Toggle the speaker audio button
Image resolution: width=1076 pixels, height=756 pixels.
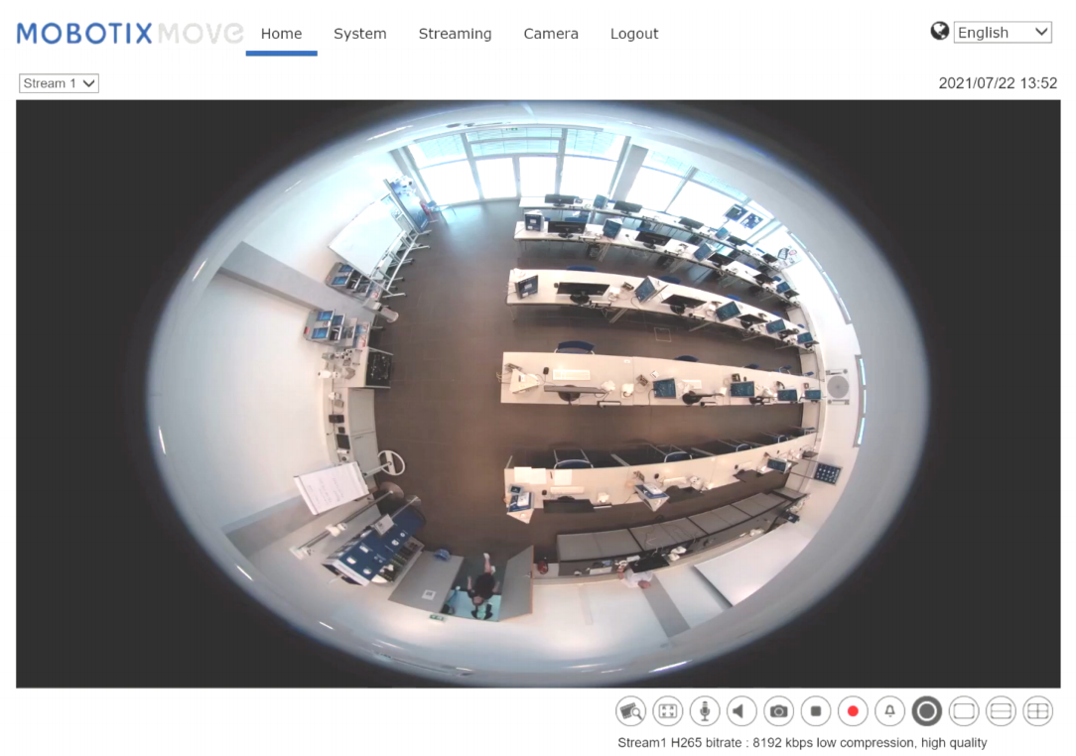(x=741, y=710)
